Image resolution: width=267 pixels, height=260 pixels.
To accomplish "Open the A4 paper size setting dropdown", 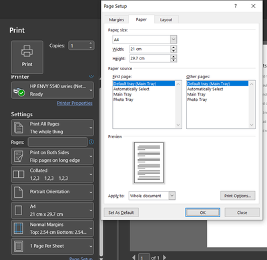I will click(x=52, y=210).
